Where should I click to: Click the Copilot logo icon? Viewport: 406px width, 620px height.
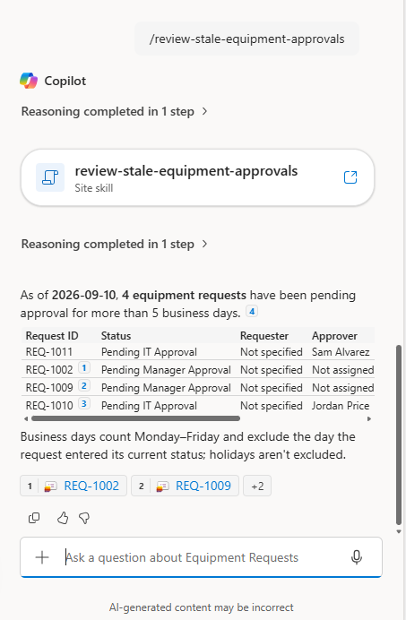click(x=29, y=81)
